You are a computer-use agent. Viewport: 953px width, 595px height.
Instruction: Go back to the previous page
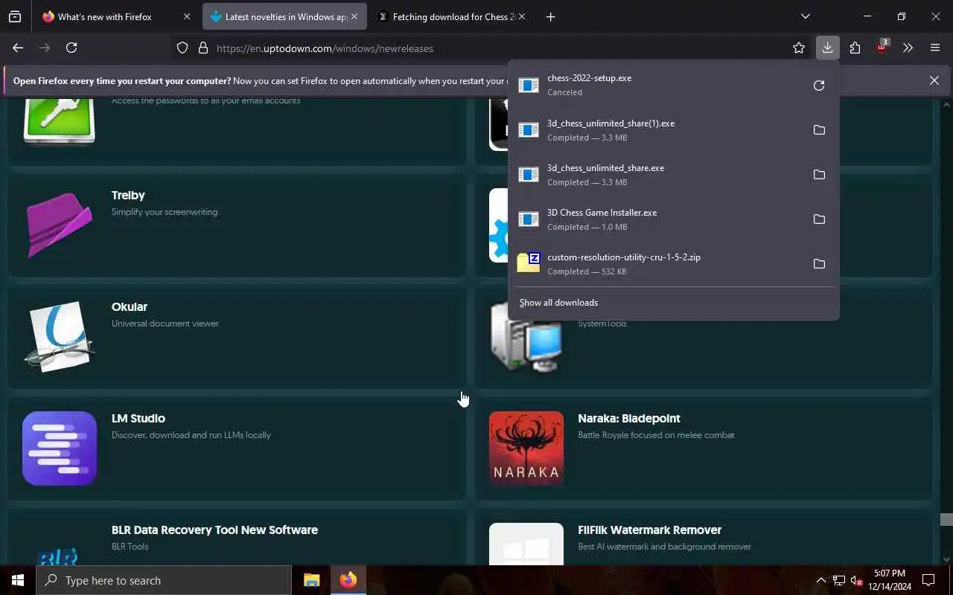tap(18, 48)
